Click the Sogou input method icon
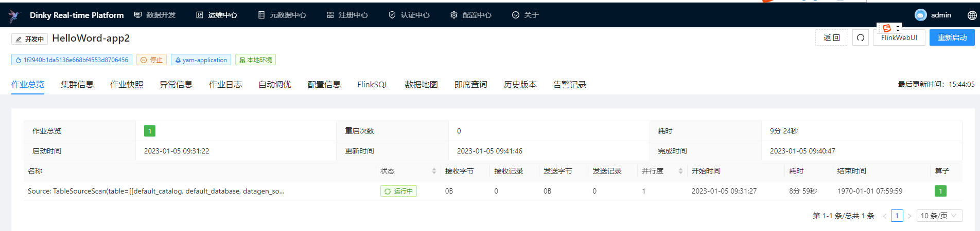 [886, 28]
